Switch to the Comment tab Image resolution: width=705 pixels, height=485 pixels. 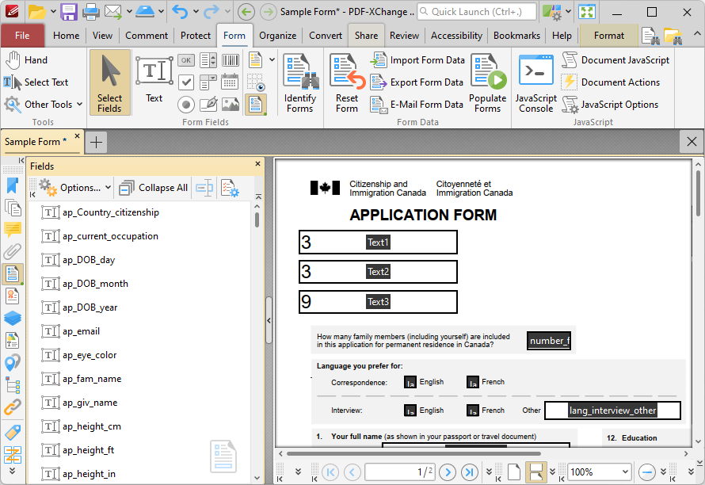pos(147,36)
